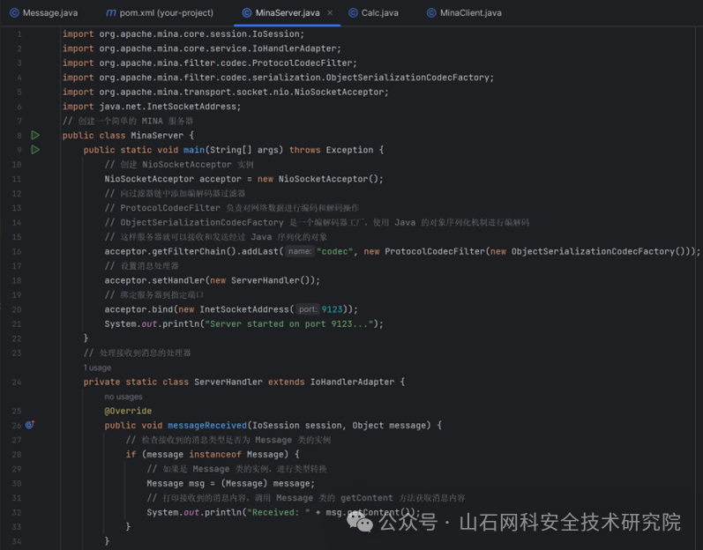Click the NioSocketAcceptor import line
703x550 pixels.
(x=226, y=92)
